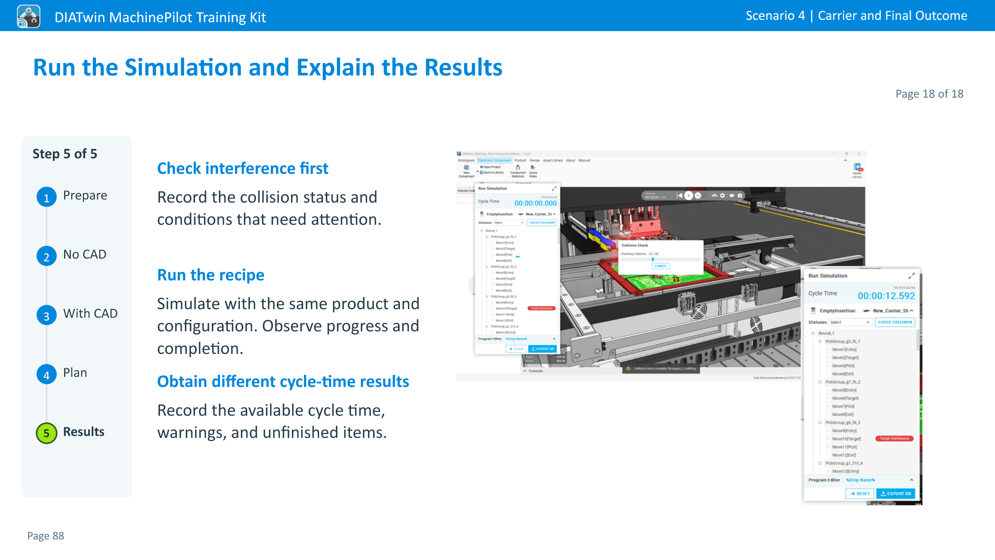Viewport: 995px width, 560px height.
Task: Click the tree scrollbar in the 12.592 panel
Action: [918, 340]
